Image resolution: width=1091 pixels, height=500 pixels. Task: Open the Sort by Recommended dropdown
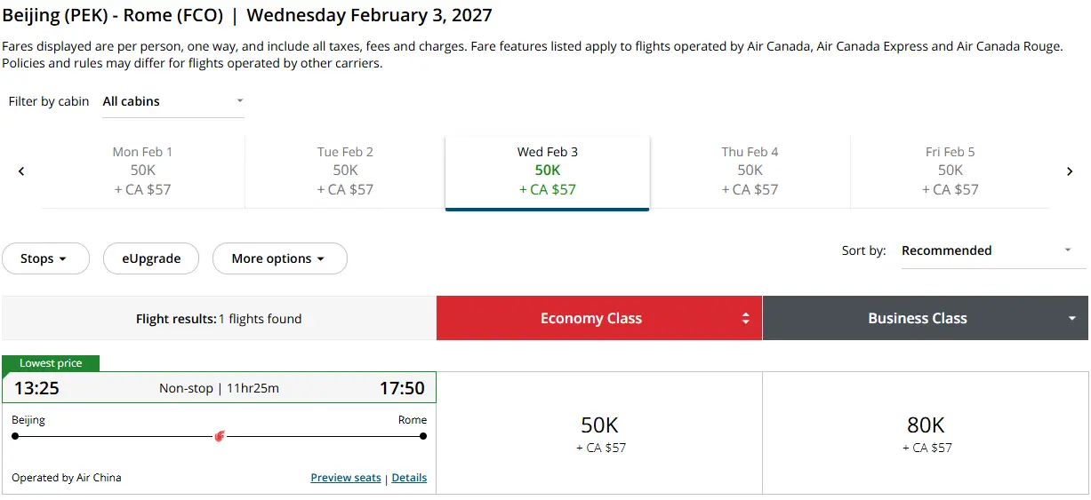tap(992, 250)
